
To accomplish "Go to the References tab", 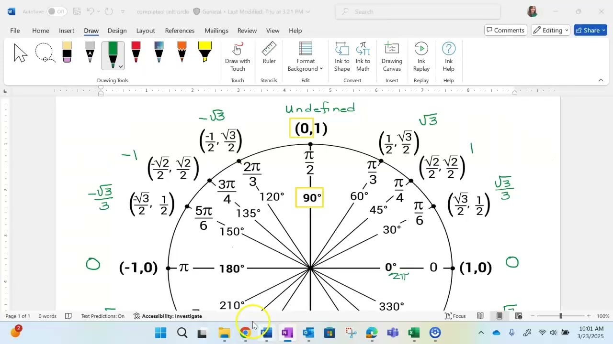I will point(180,31).
